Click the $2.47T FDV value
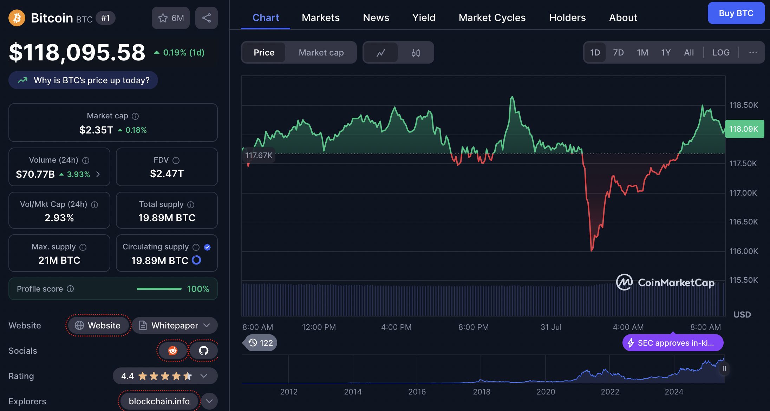This screenshot has height=411, width=770. pos(167,174)
